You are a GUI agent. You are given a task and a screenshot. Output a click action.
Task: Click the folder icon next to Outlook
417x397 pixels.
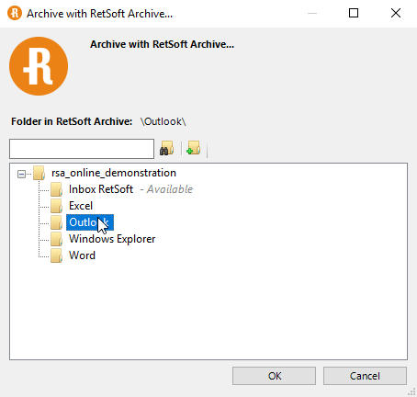point(57,222)
